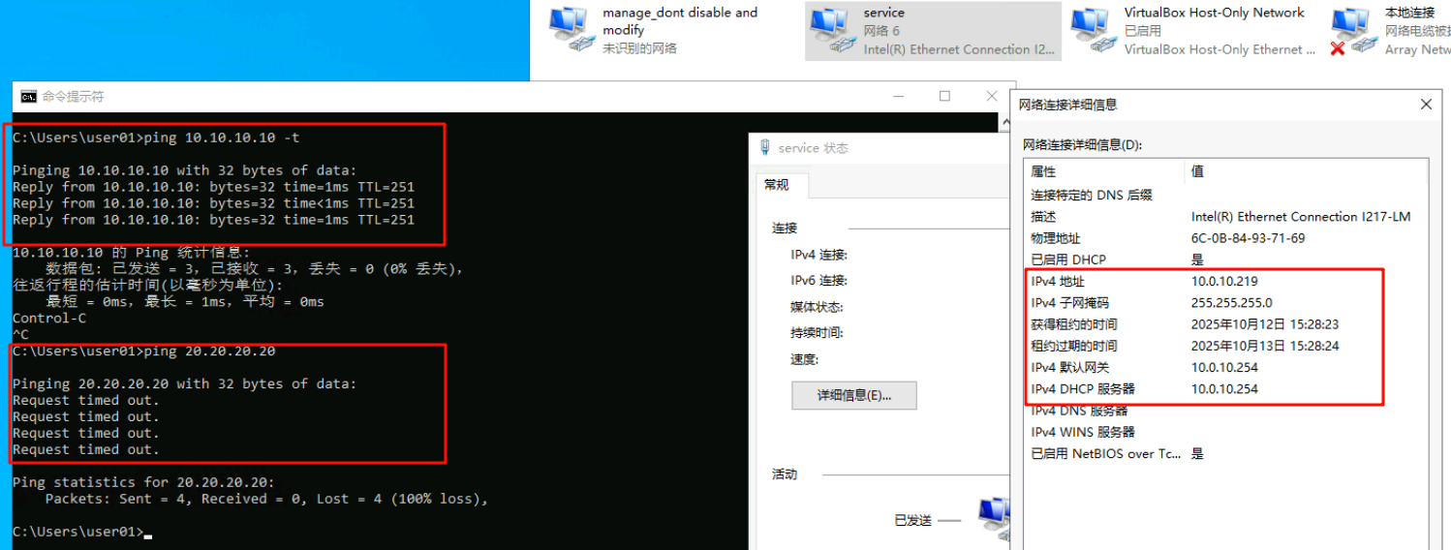Viewport: 1451px width, 550px height.
Task: Switch to the 常规 tab
Action: tap(777, 185)
